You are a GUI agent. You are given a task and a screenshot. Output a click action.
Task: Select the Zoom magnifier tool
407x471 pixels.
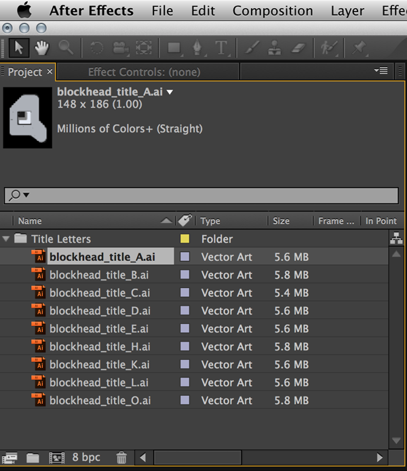pyautogui.click(x=65, y=47)
